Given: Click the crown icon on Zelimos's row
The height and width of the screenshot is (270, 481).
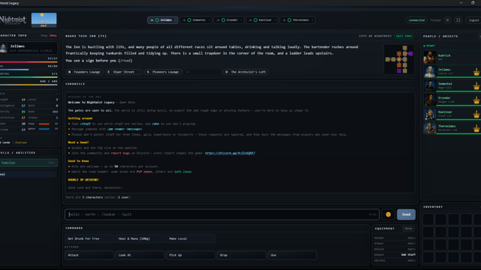Looking at the screenshot, I should (476, 72).
